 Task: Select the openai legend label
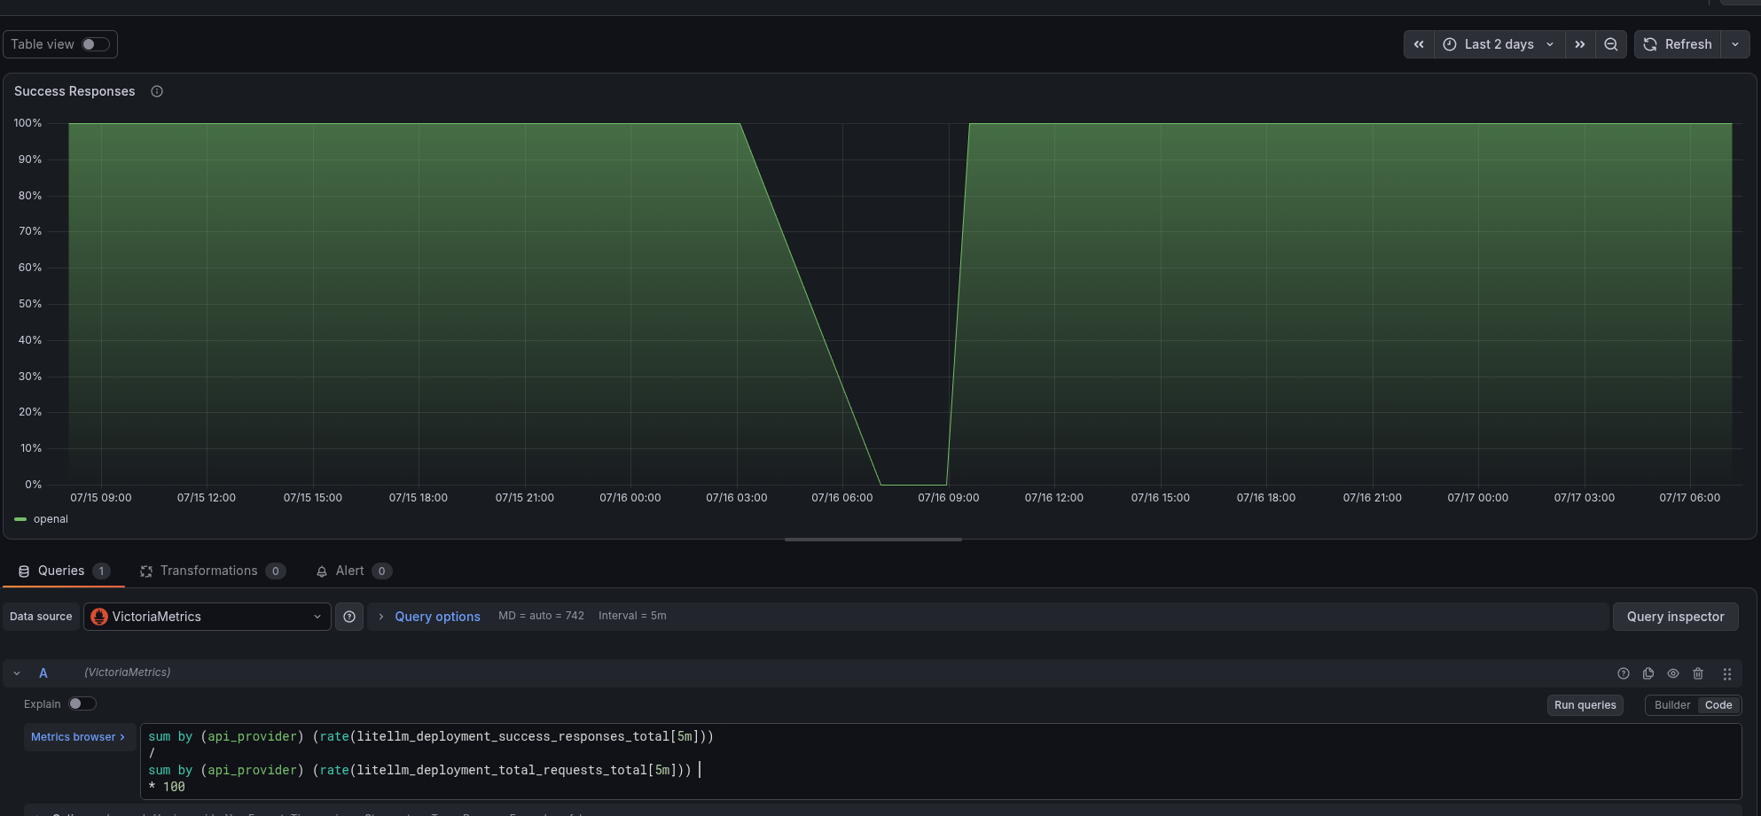pos(51,519)
